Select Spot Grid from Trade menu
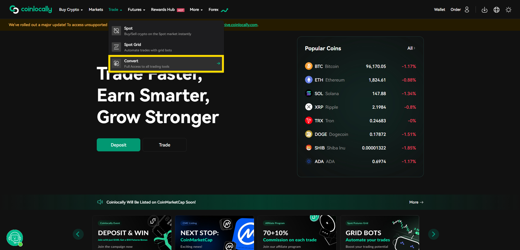The image size is (520, 250). [166, 47]
